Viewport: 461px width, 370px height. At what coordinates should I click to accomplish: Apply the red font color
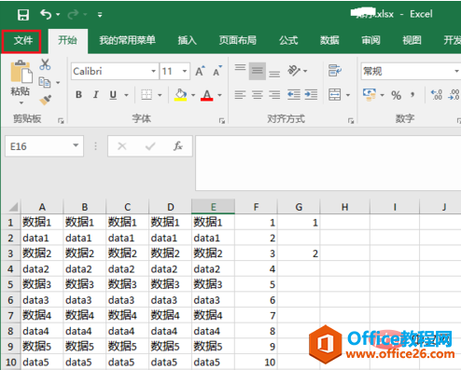pos(207,95)
